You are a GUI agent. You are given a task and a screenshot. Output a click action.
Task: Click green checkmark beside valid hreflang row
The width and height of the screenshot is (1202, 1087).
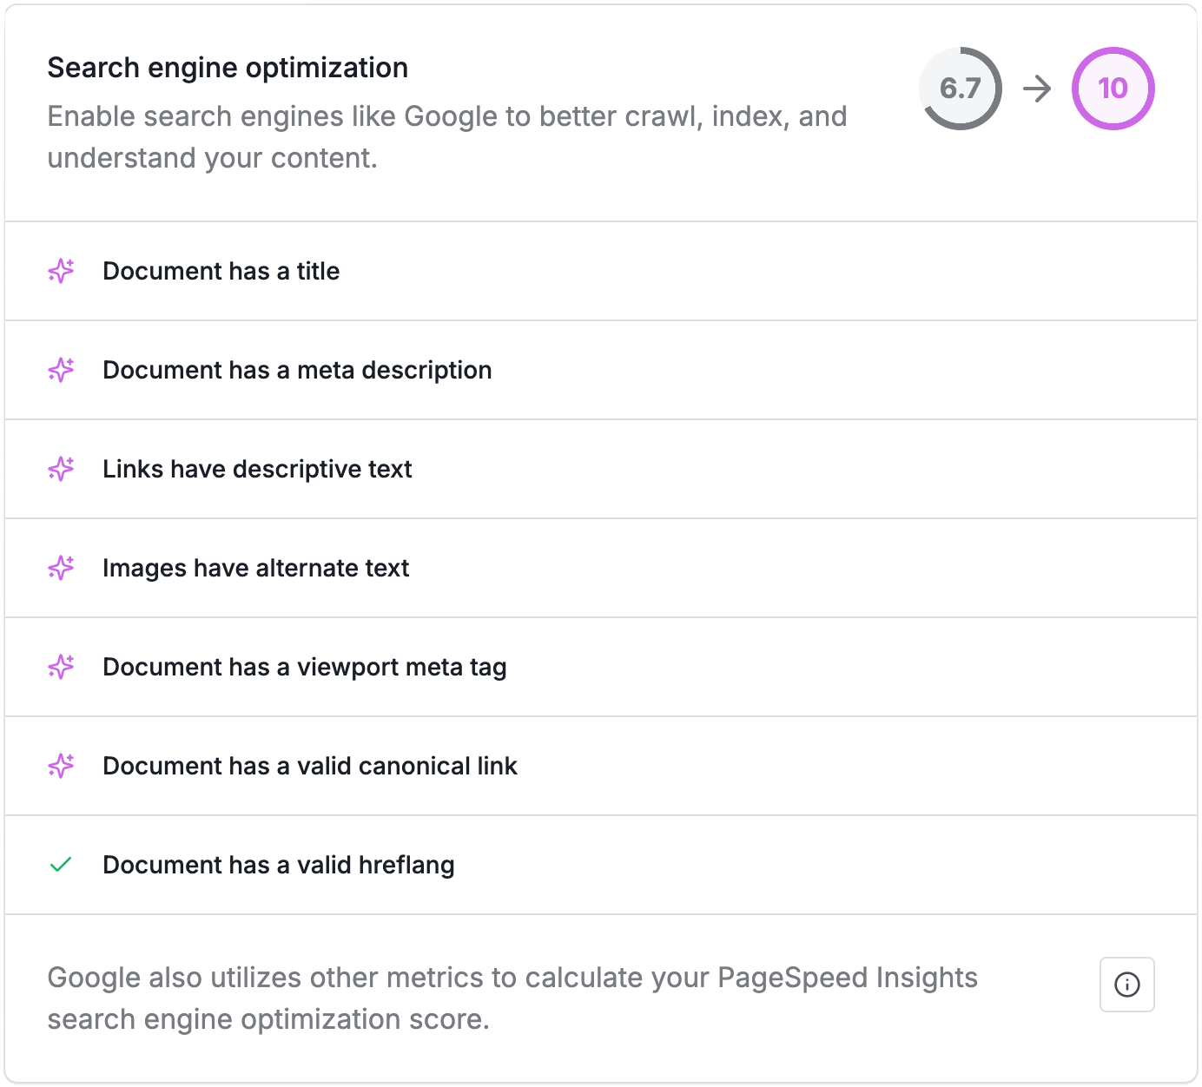point(61,865)
